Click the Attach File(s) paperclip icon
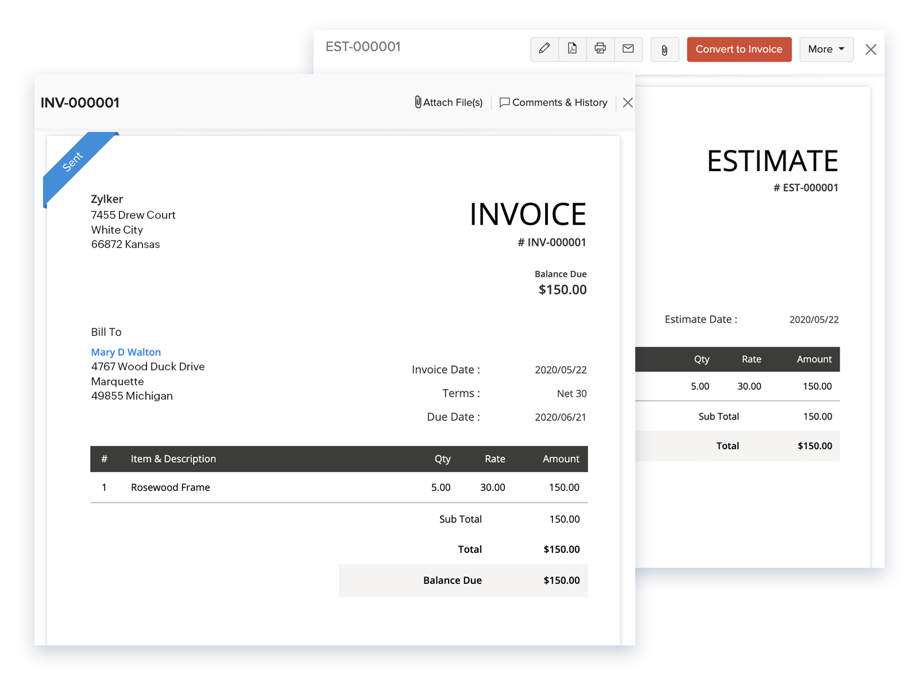The image size is (919, 689). point(417,102)
